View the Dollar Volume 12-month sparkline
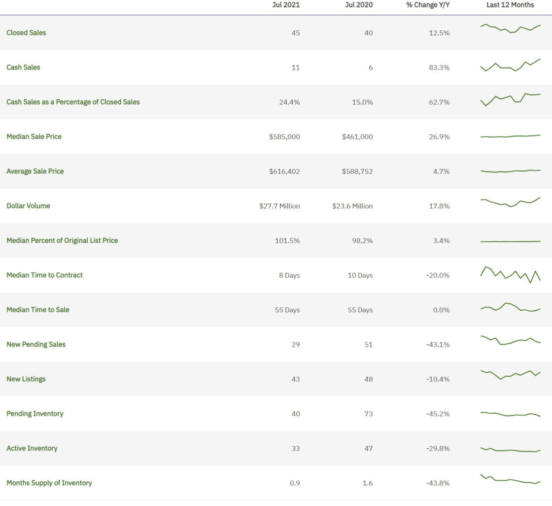The image size is (552, 506). click(x=510, y=202)
